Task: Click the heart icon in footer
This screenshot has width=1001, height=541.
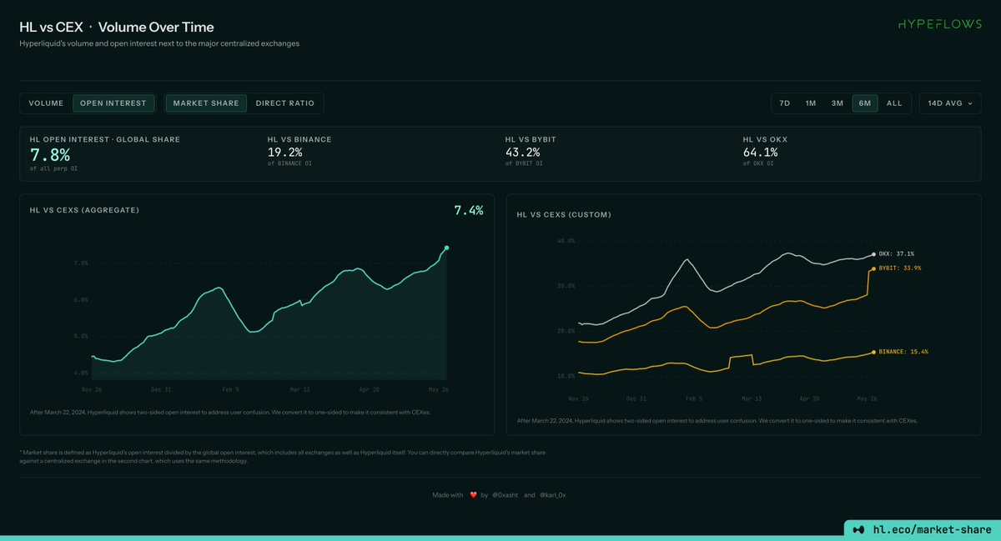Action: [473, 494]
